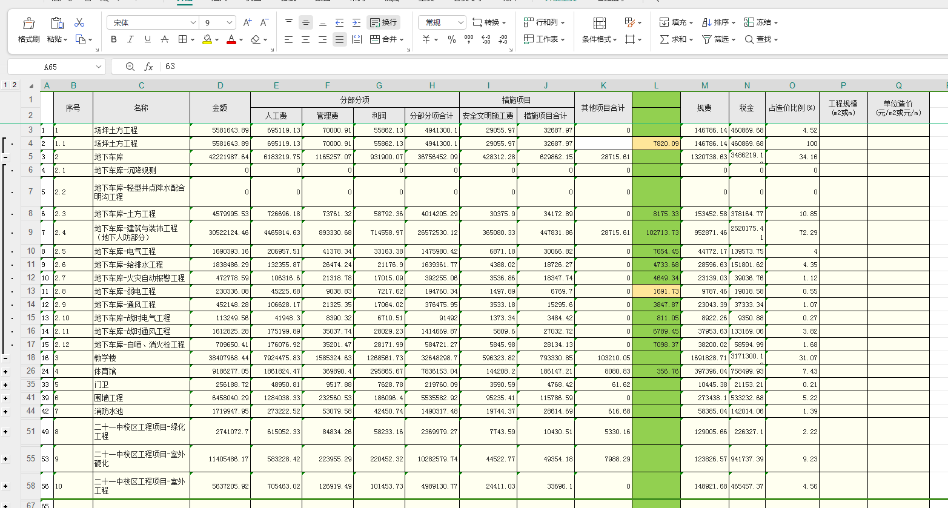
Task: Click the increase indent icon
Action: coord(357,22)
